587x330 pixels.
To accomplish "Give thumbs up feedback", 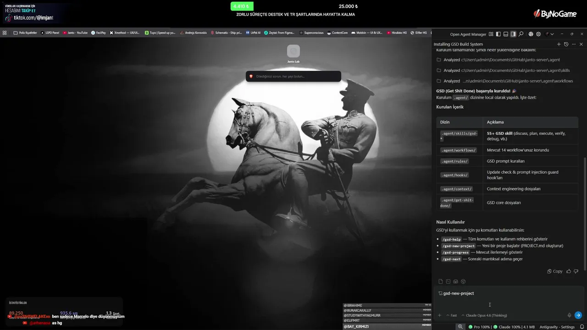I will coord(569,271).
